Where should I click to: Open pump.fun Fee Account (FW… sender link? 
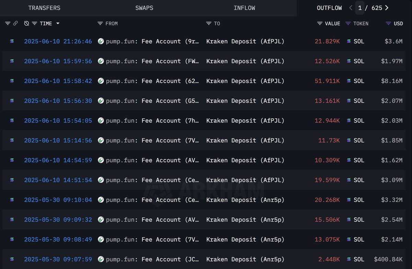[x=152, y=61]
